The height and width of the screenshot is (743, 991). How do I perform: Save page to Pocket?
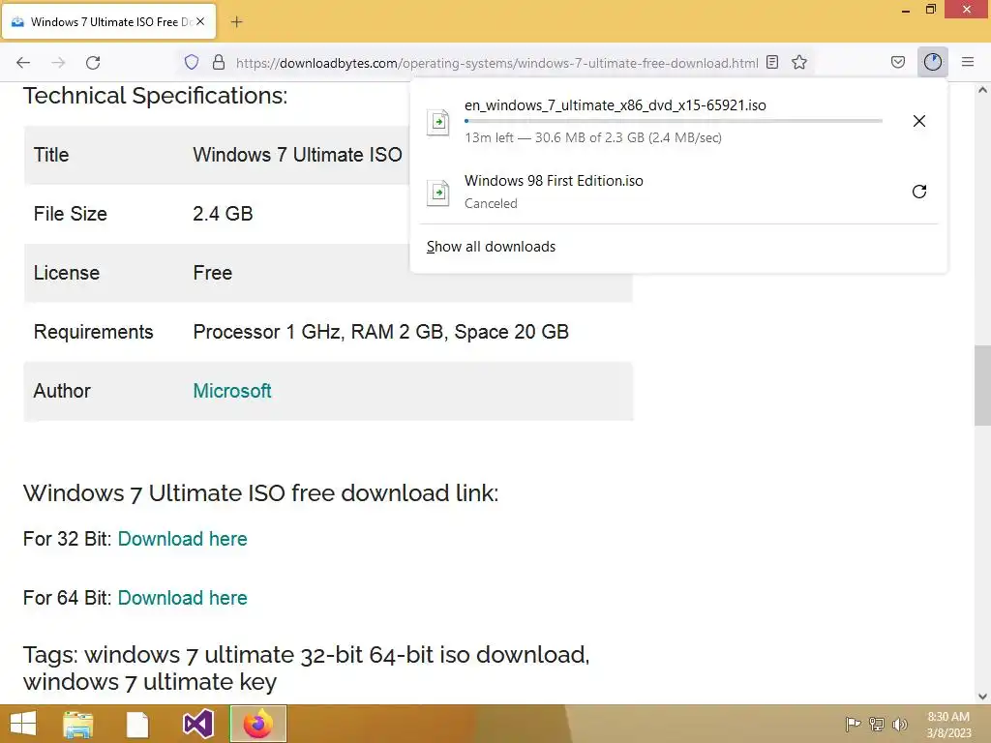897,62
